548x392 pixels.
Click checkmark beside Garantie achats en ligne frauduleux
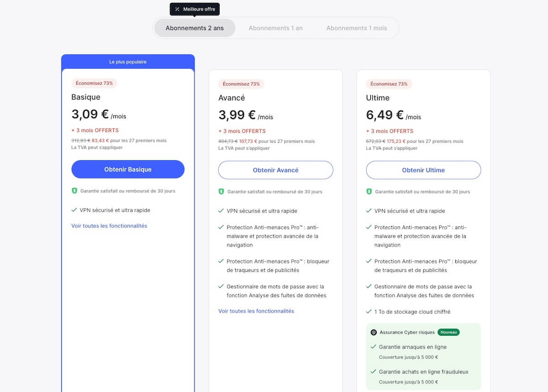click(x=374, y=371)
